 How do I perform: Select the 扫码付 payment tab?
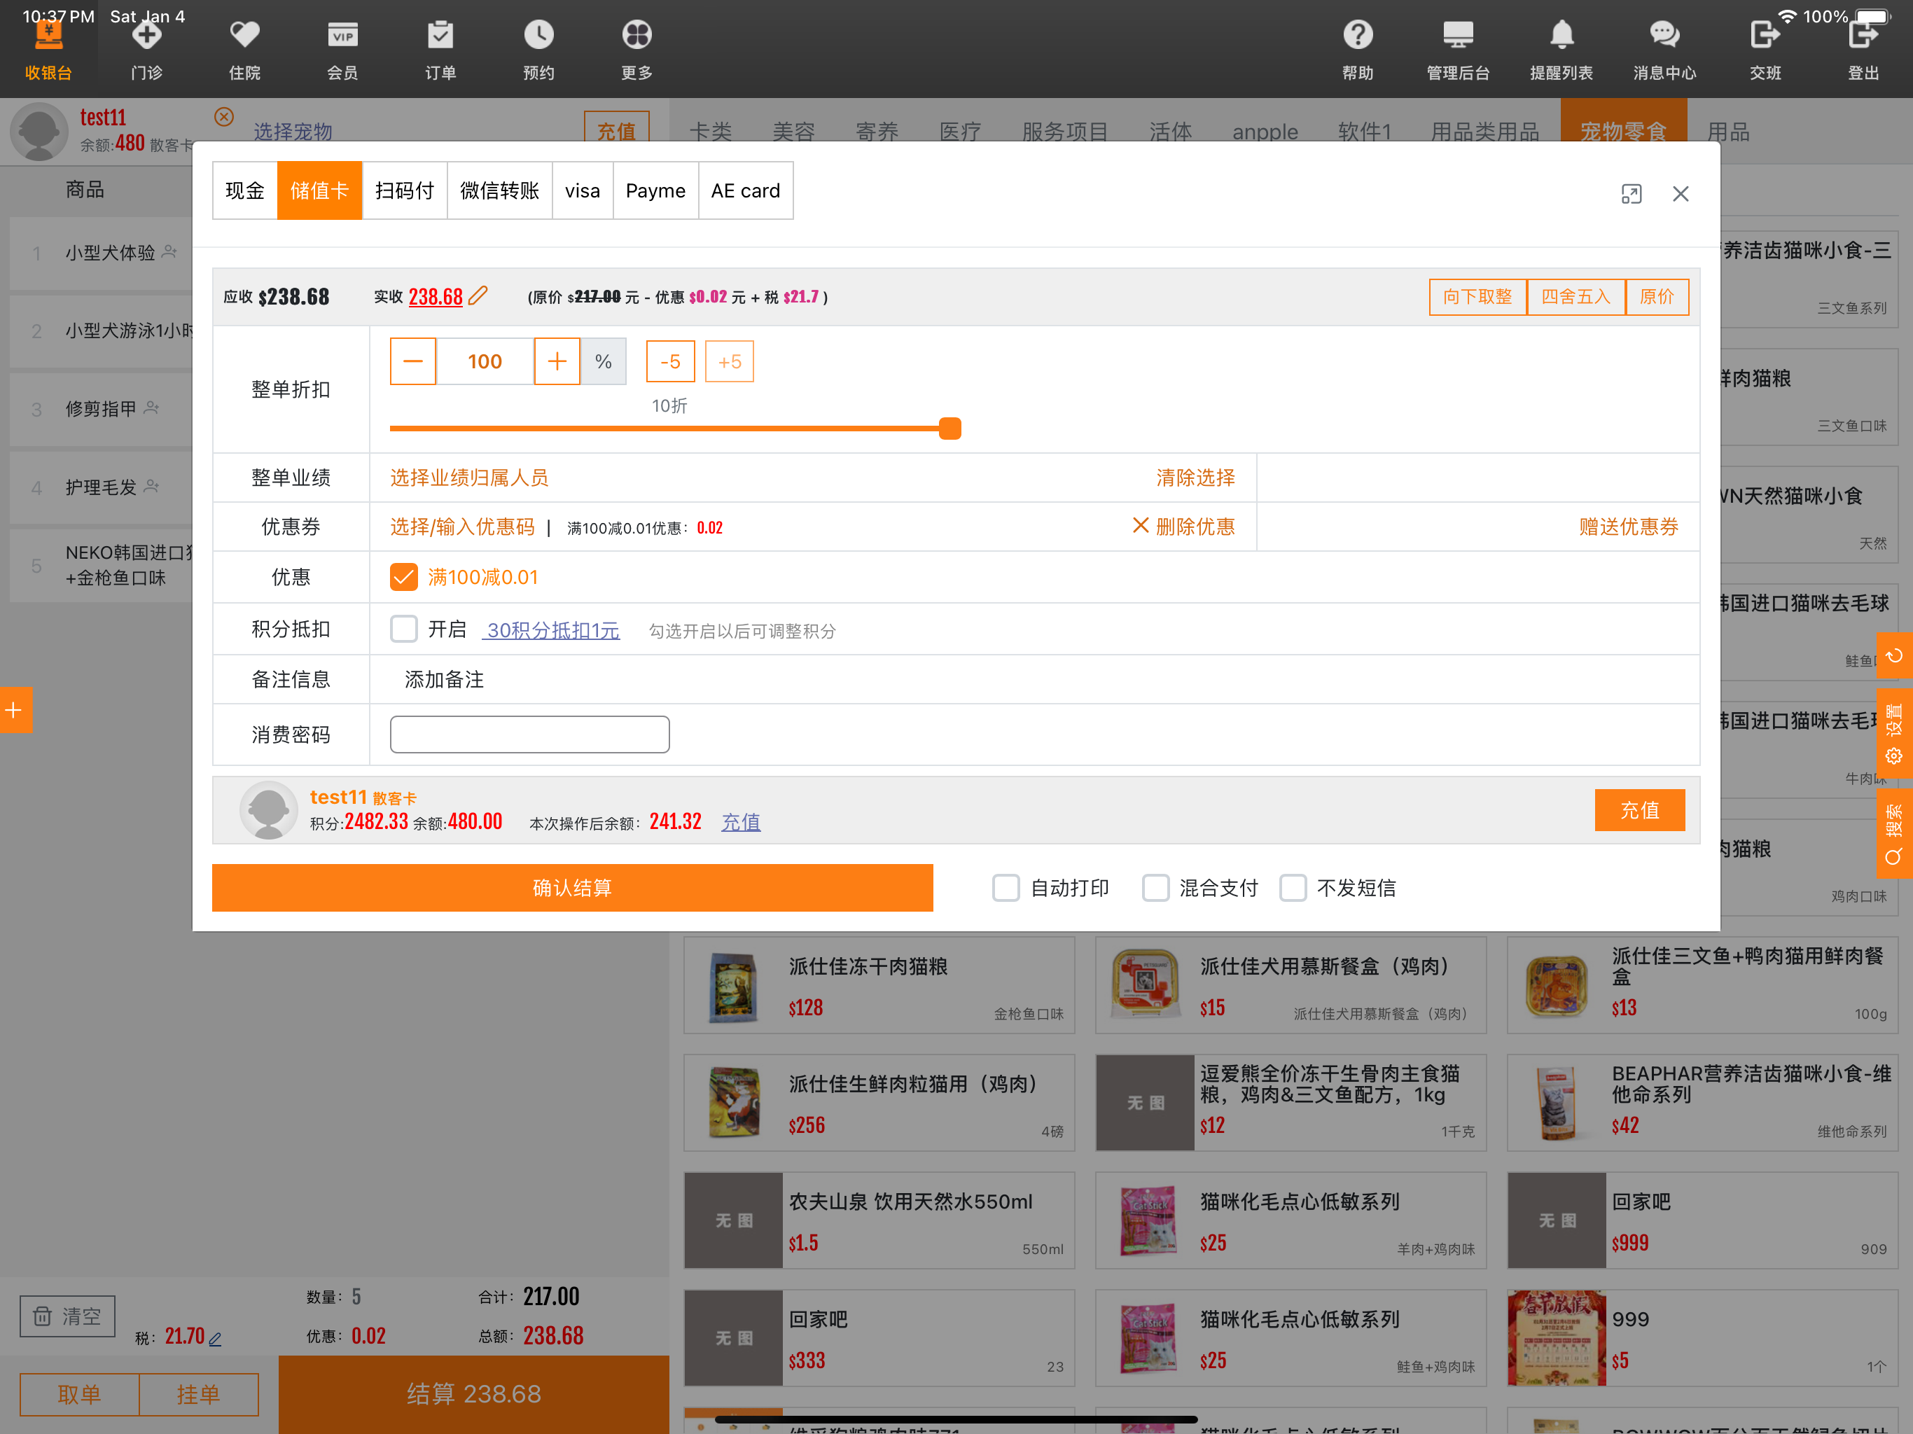[x=404, y=190]
